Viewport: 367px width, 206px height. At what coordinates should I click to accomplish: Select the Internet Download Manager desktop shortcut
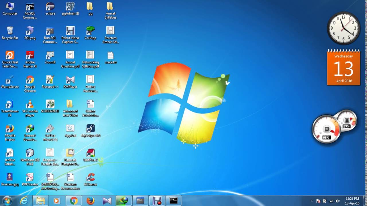click(30, 133)
